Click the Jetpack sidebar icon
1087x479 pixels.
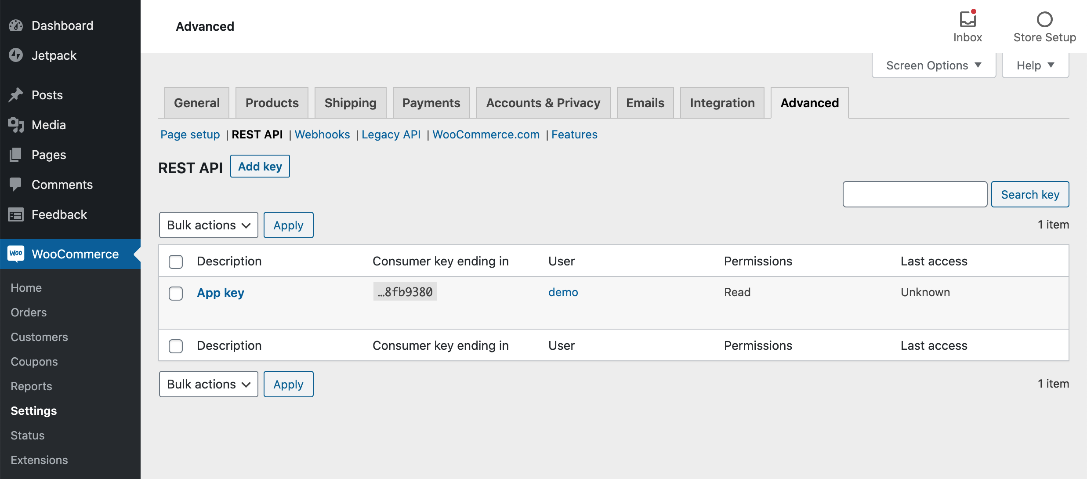pos(17,55)
